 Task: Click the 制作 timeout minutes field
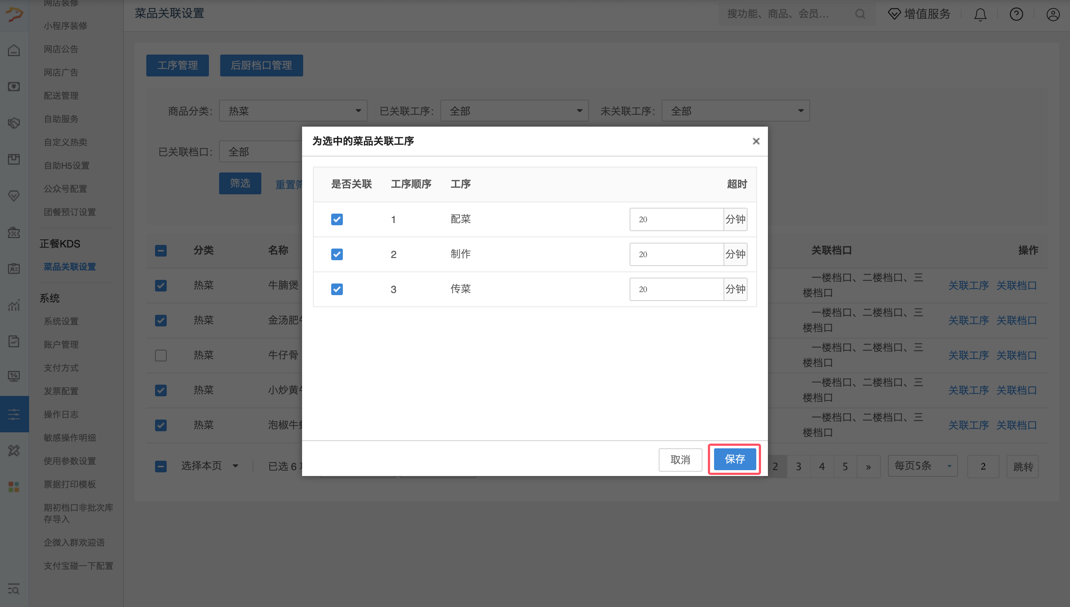[677, 254]
